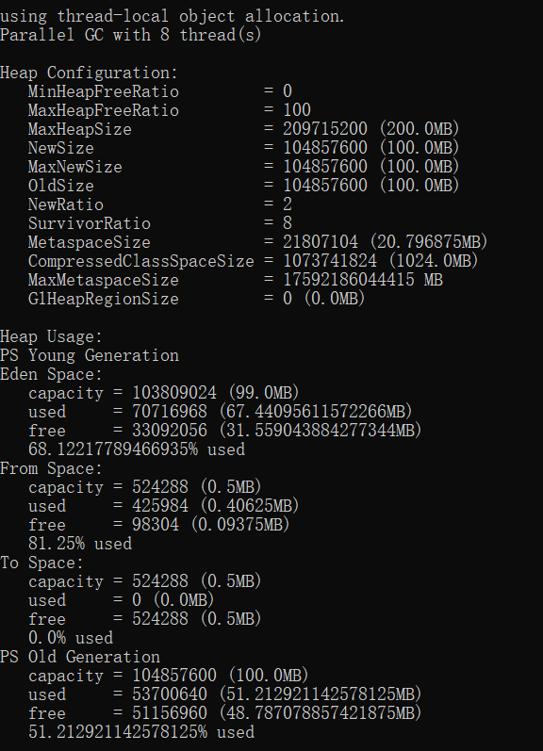Click the 'Heap Configuration:' heading
543x751 pixels.
pos(89,73)
